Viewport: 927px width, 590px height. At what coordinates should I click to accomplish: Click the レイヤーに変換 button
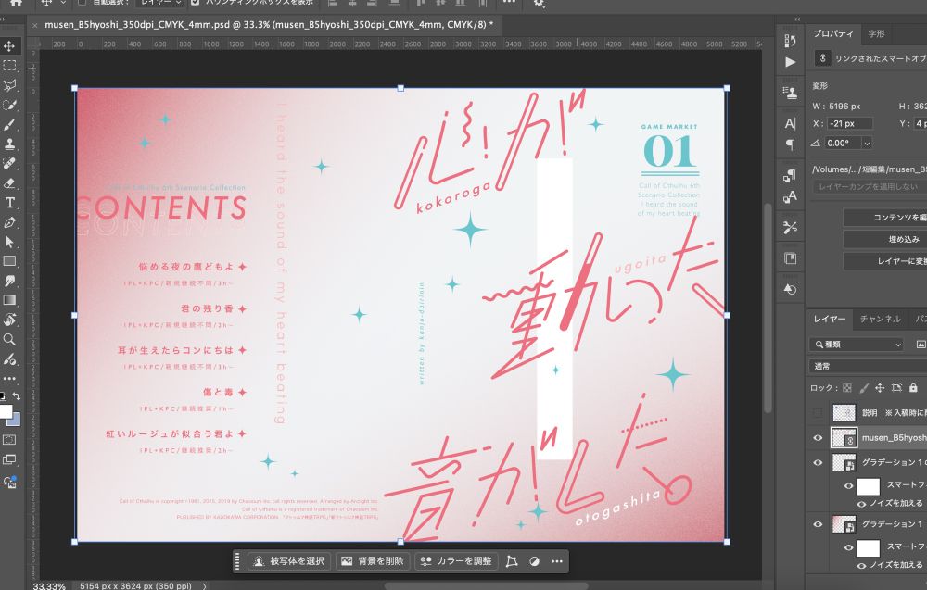point(885,261)
